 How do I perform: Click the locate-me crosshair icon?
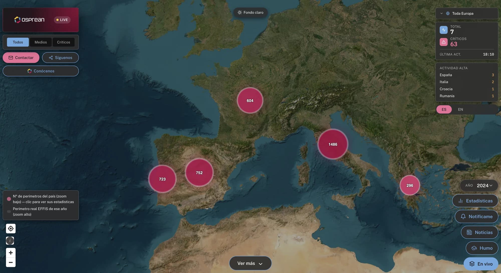(11, 229)
